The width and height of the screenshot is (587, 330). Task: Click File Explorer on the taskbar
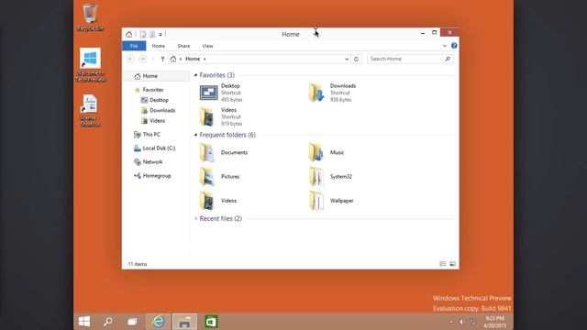point(184,322)
